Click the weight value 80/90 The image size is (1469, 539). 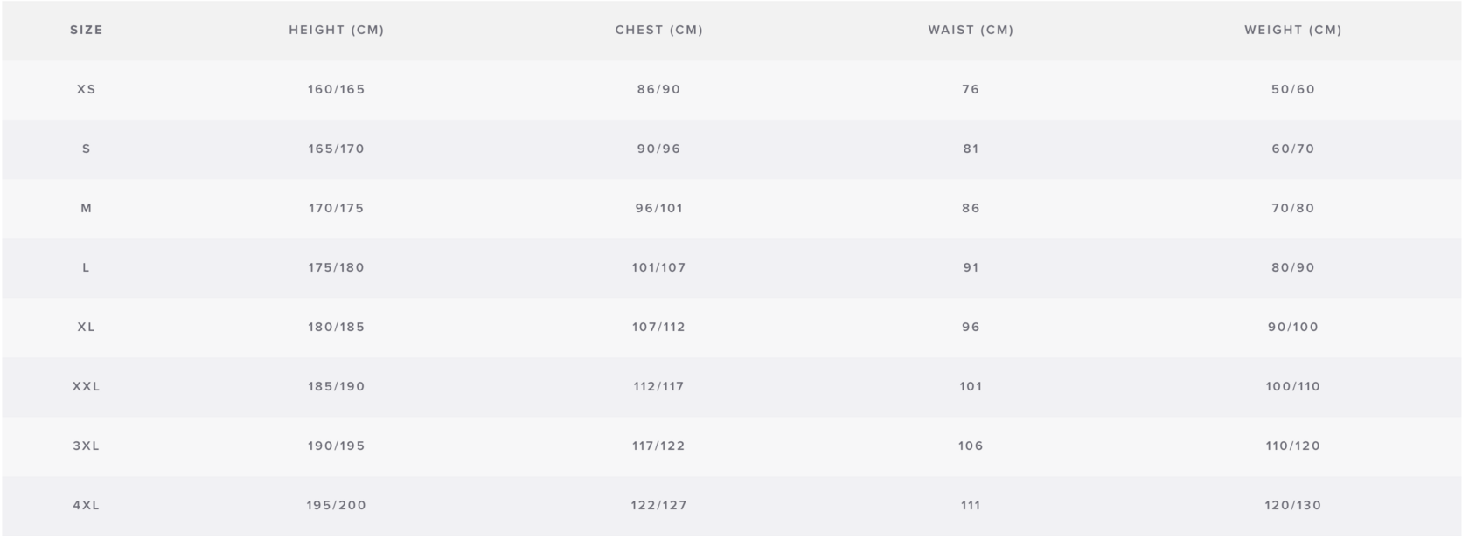point(1293,267)
